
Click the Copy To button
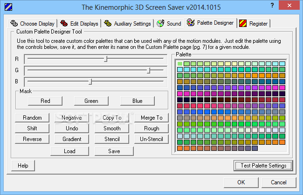pos(112,118)
